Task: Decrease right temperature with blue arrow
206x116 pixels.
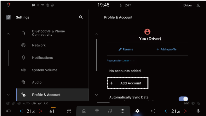Action: click(166, 111)
